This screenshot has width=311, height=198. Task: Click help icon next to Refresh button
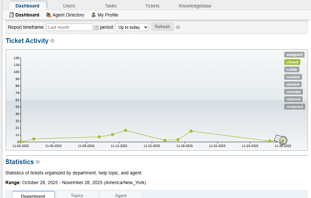click(x=178, y=27)
